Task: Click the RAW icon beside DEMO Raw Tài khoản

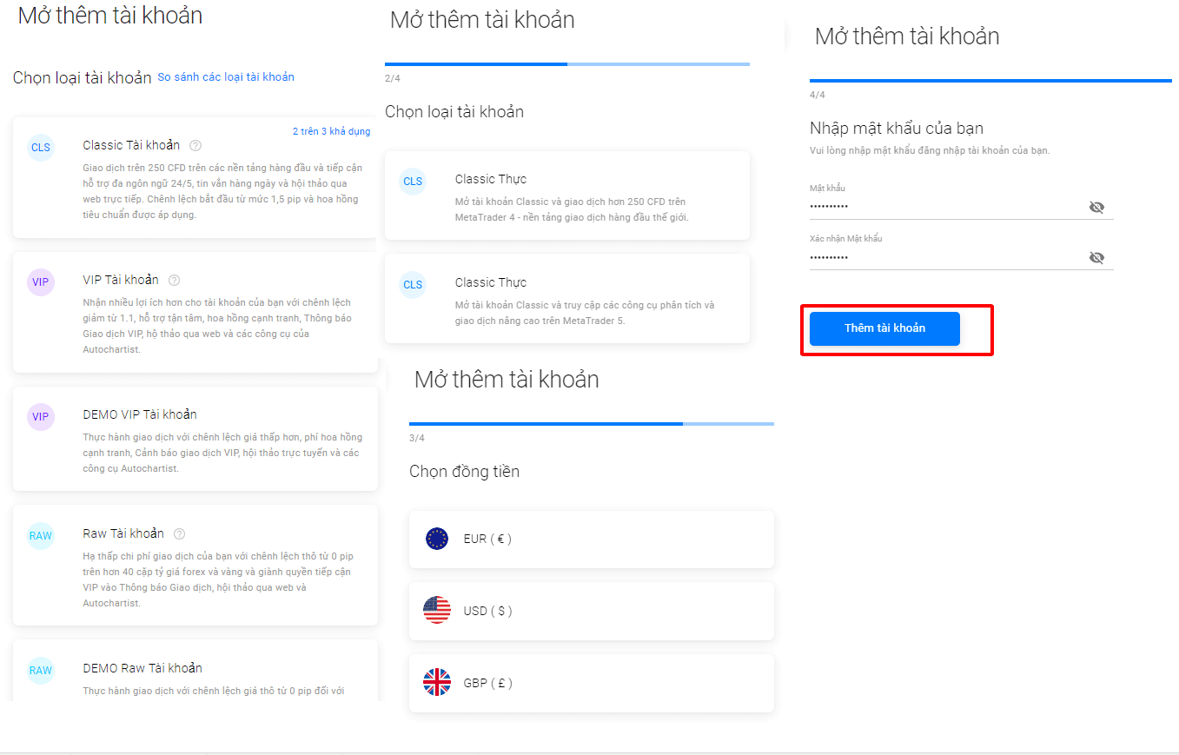Action: click(41, 670)
